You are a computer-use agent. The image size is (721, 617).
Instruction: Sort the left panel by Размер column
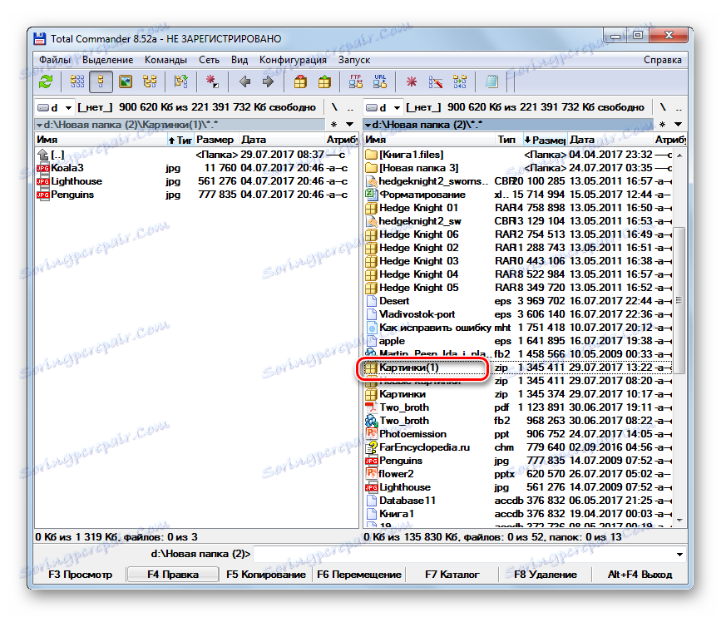215,140
